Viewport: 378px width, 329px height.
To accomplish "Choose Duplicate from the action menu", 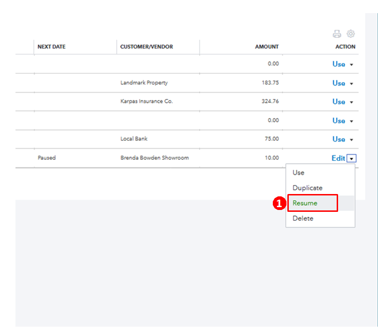I will pyautogui.click(x=320, y=188).
